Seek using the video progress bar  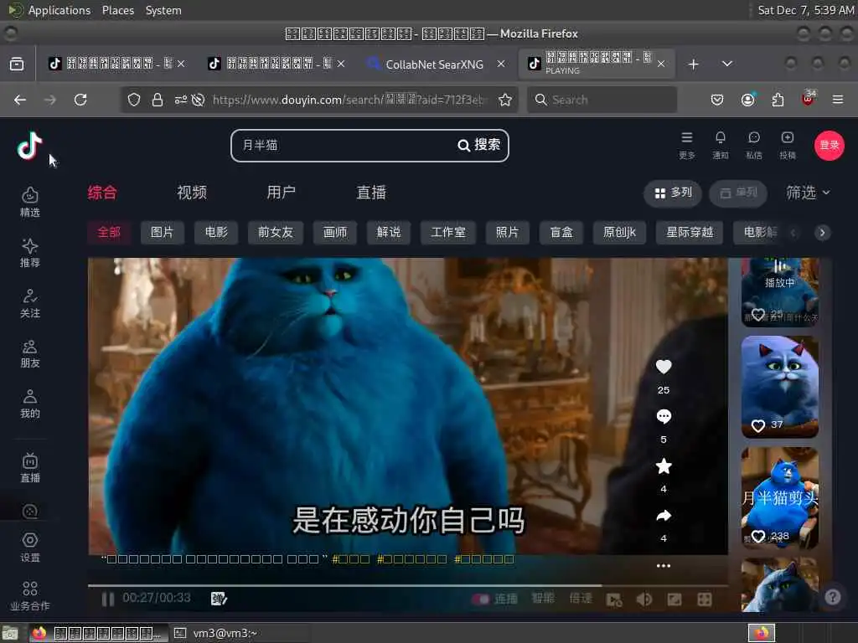pos(408,585)
